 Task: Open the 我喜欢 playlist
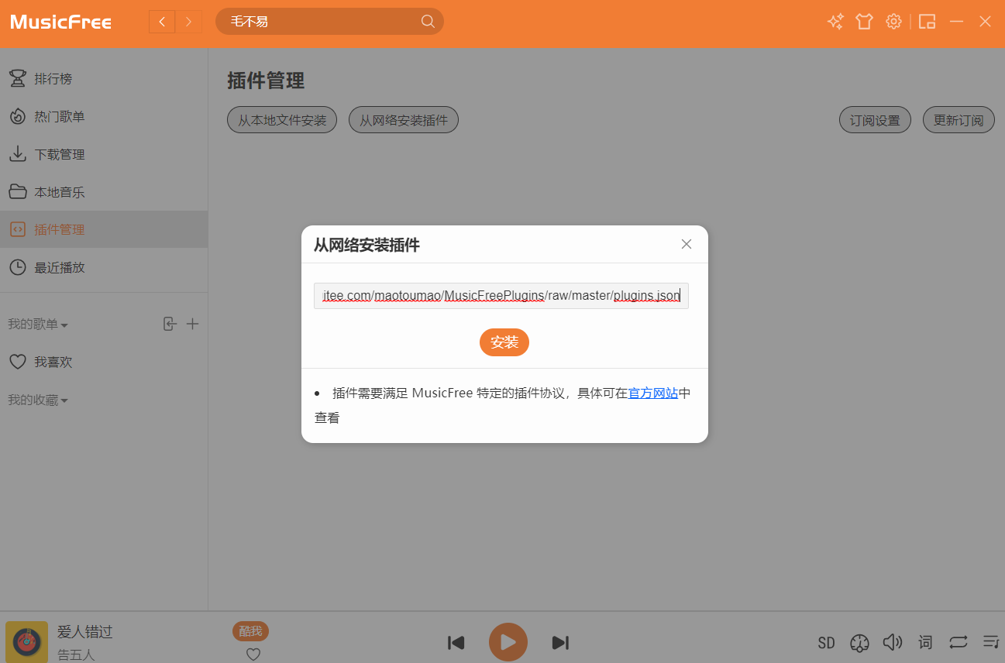(x=104, y=362)
